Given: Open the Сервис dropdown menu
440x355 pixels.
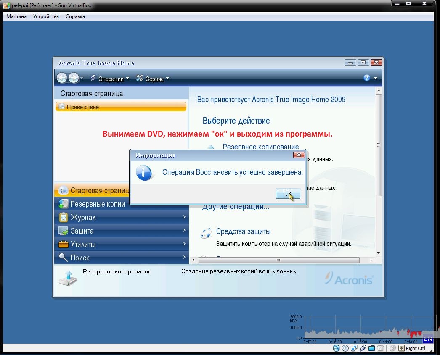Looking at the screenshot, I should pyautogui.click(x=154, y=79).
